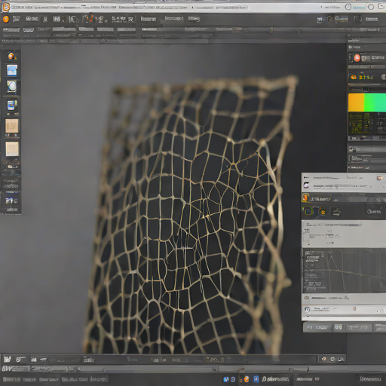Toggle the highlighted blue button in panel's bottom bar
The image size is (386, 386).
pos(338,327)
